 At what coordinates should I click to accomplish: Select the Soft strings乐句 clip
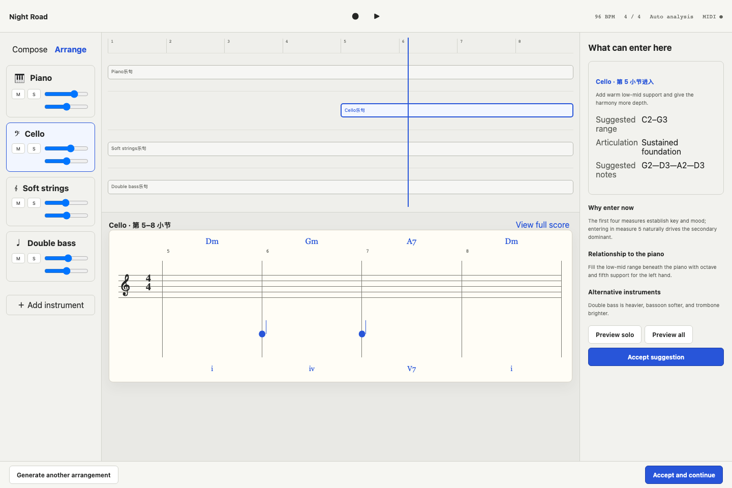[x=341, y=149]
